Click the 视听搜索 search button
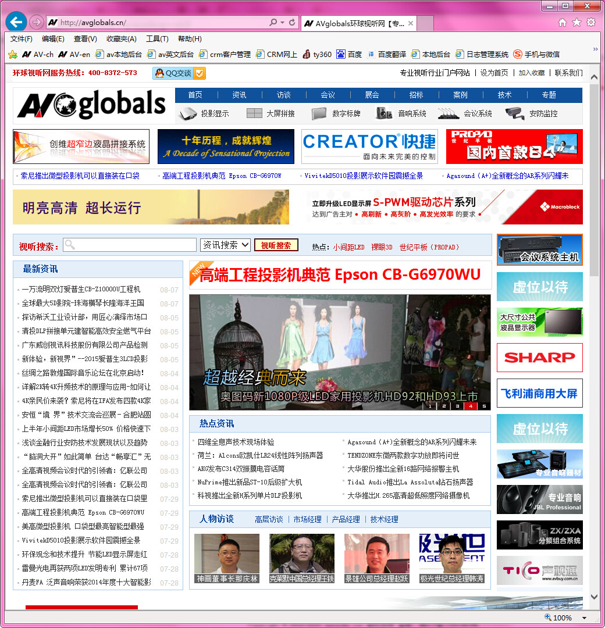Screen dimensions: 605x628 pos(276,245)
